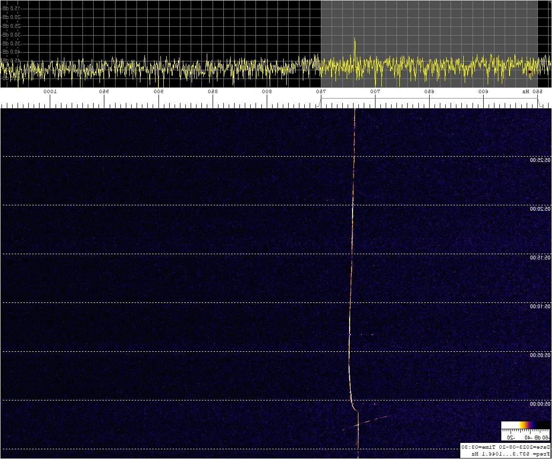Viewport: 552px width, 459px height.
Task: Click the 05:15:00 time marker label
Action: (540, 258)
